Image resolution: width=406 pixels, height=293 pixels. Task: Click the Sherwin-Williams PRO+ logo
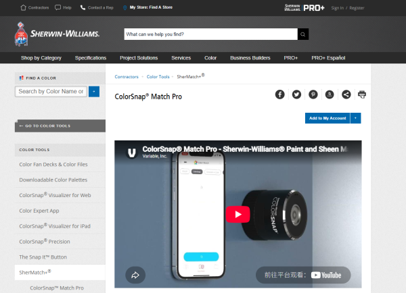coord(304,7)
